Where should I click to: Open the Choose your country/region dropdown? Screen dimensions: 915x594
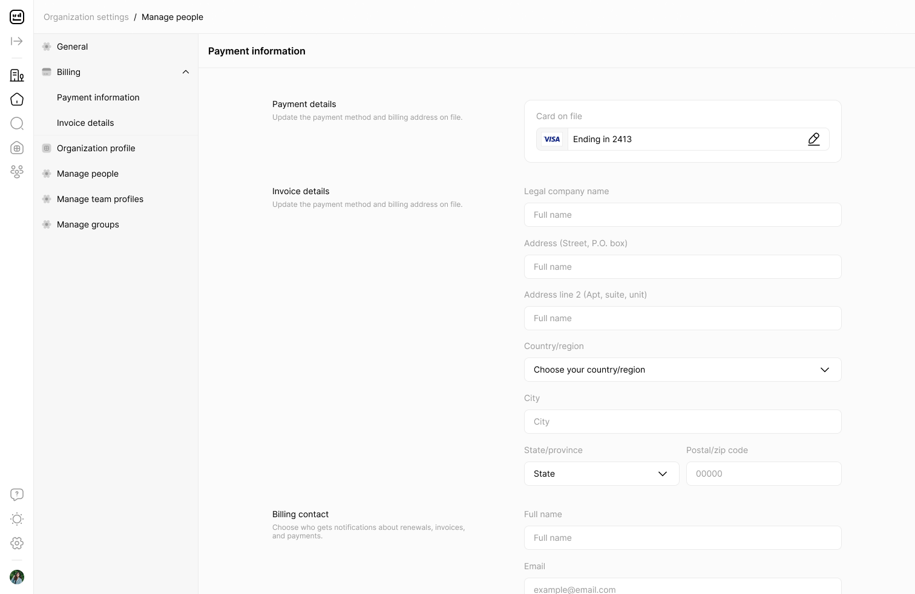[683, 370]
